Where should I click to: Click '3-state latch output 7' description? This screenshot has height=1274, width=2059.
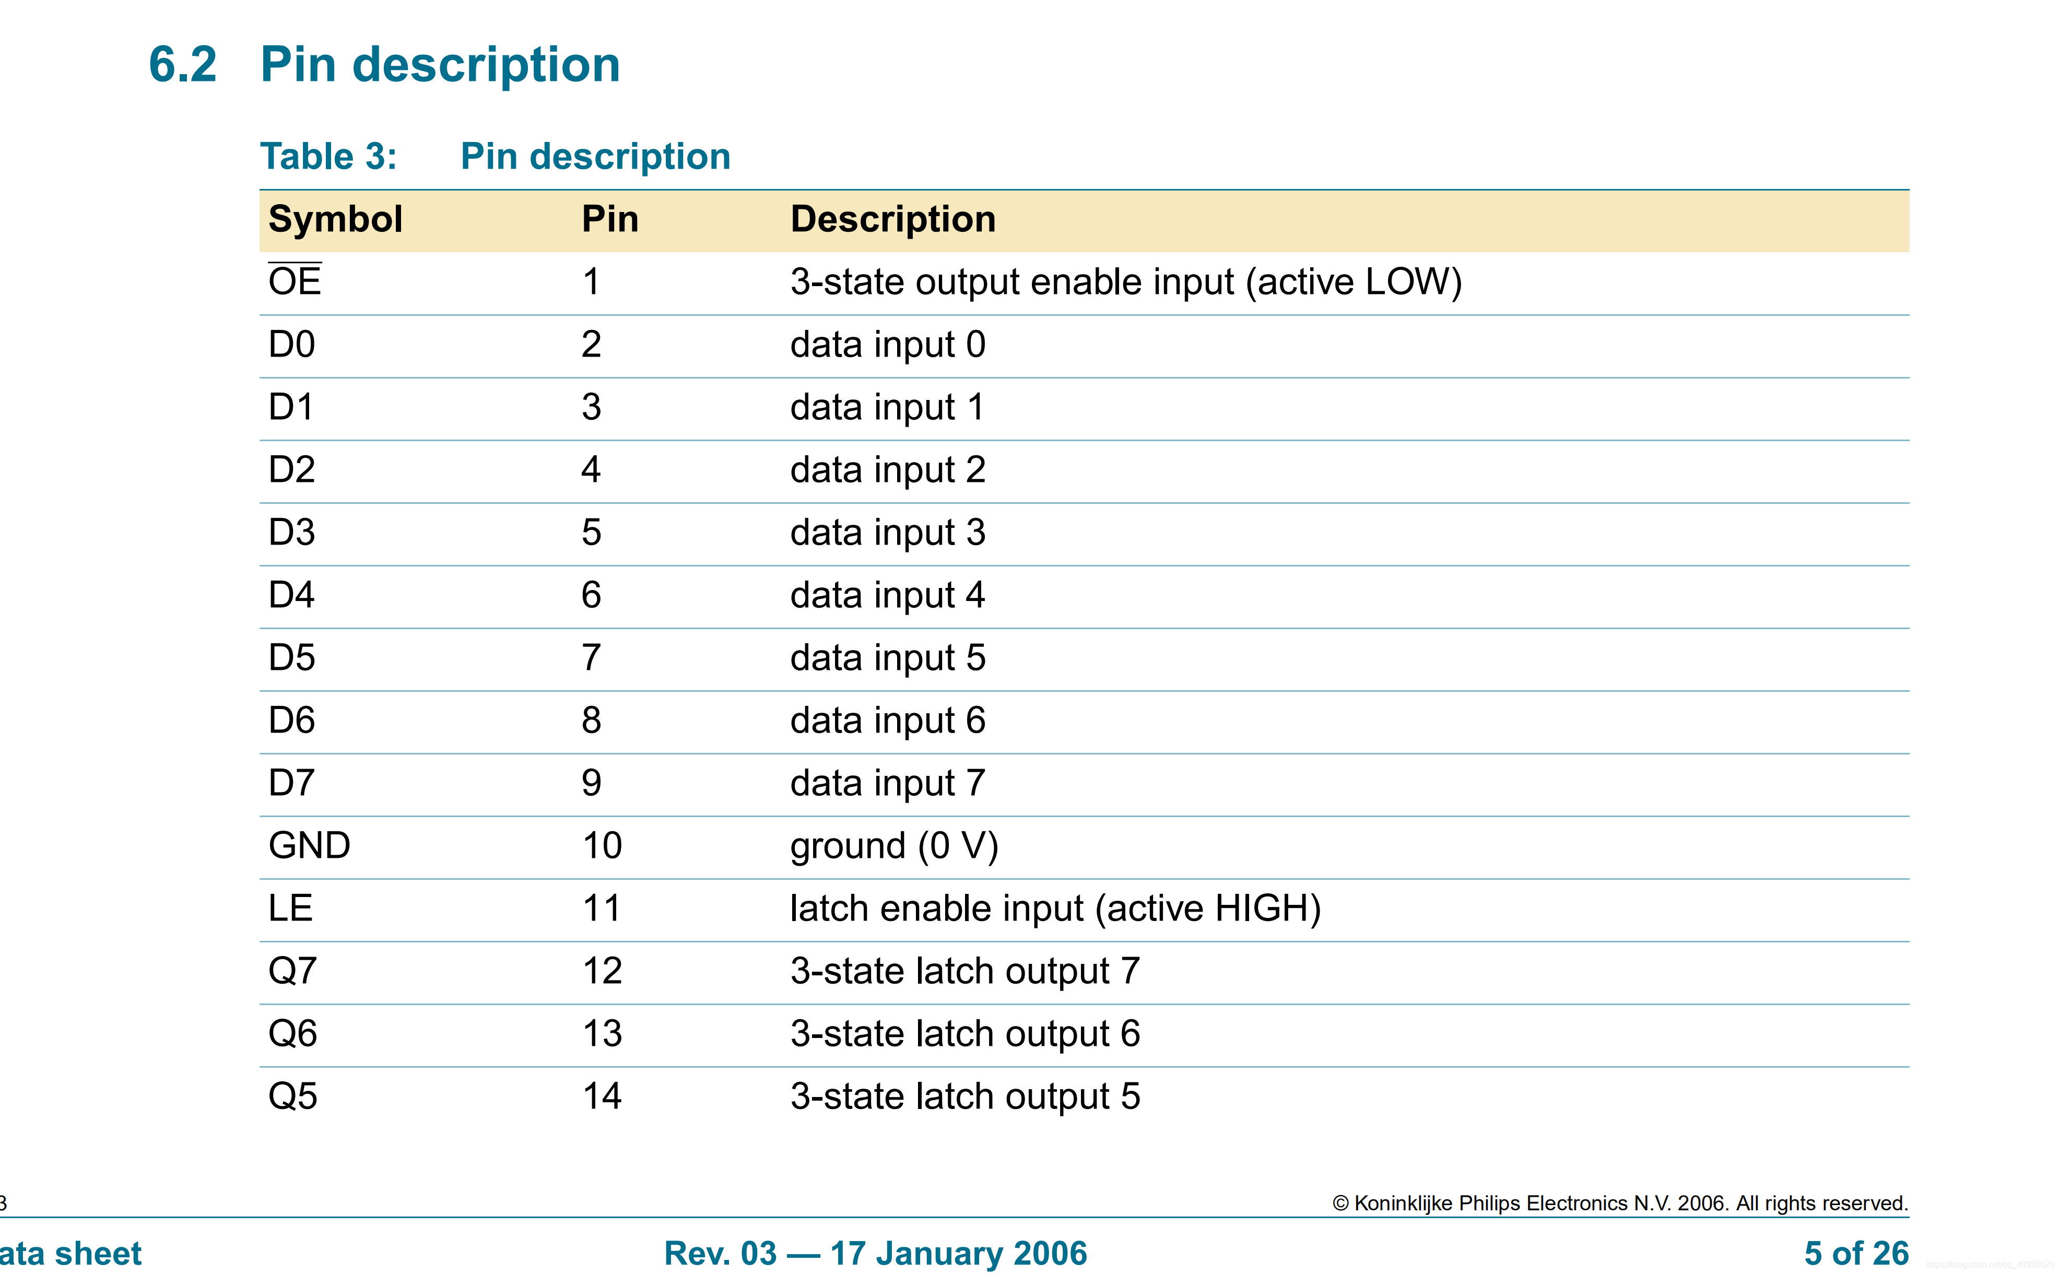(966, 972)
